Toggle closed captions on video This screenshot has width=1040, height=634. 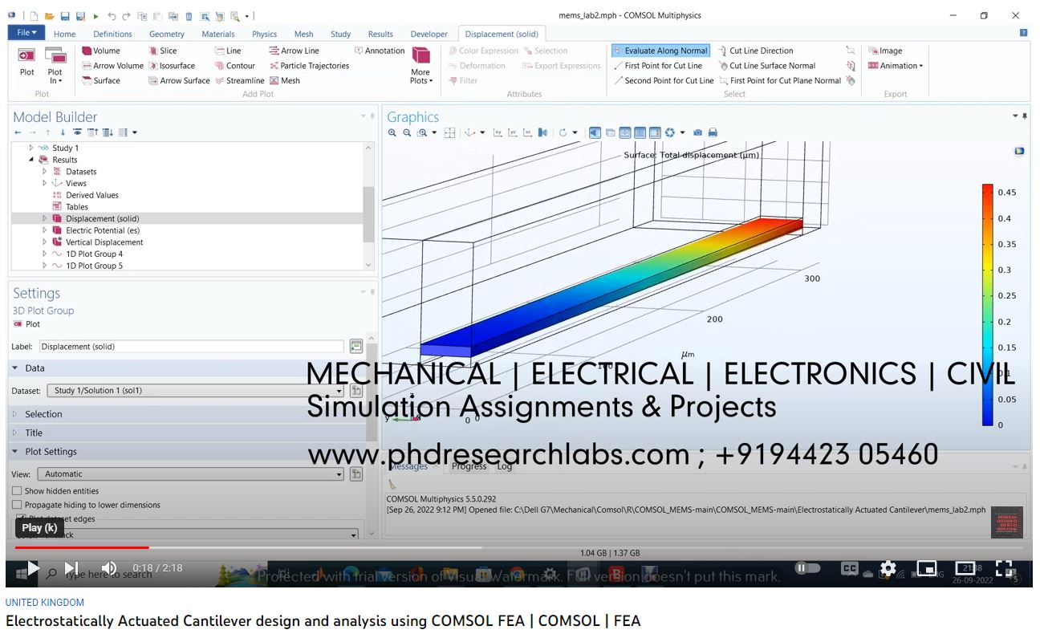tap(849, 568)
